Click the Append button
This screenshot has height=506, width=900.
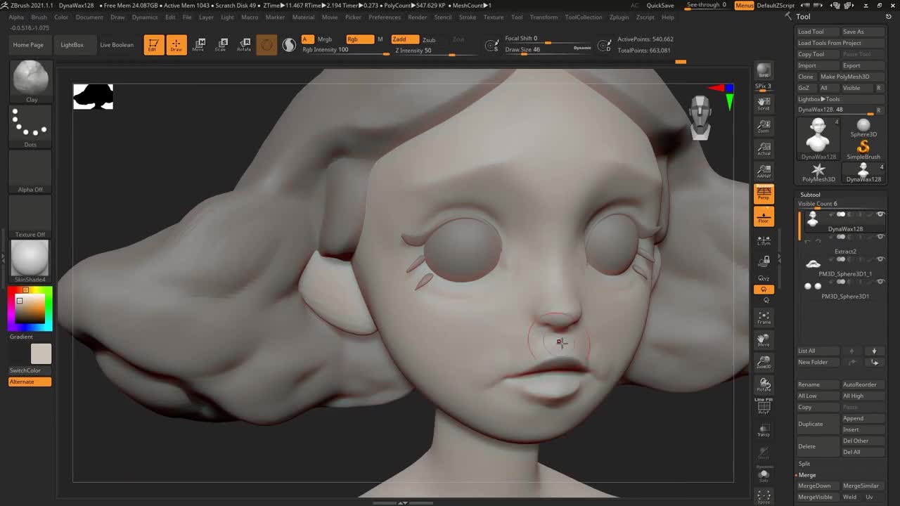click(x=863, y=418)
